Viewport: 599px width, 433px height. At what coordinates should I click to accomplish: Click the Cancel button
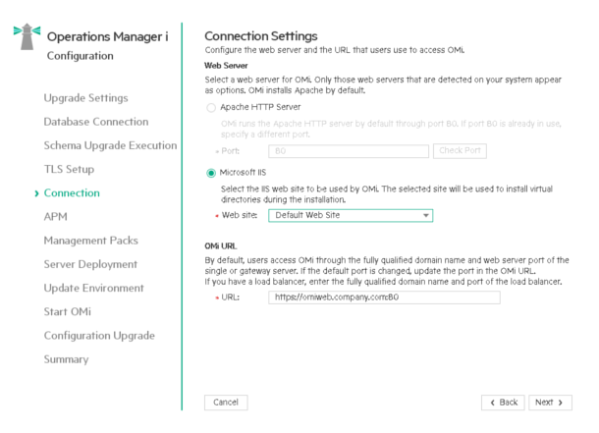coord(226,403)
